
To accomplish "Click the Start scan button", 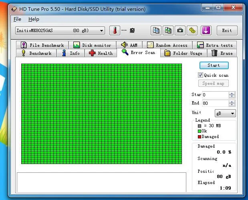I will pyautogui.click(x=214, y=65).
